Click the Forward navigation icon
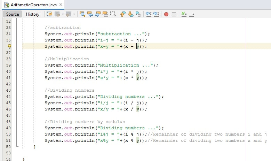Viewport: 271px width, 161px height. pyautogui.click(x=69, y=14)
